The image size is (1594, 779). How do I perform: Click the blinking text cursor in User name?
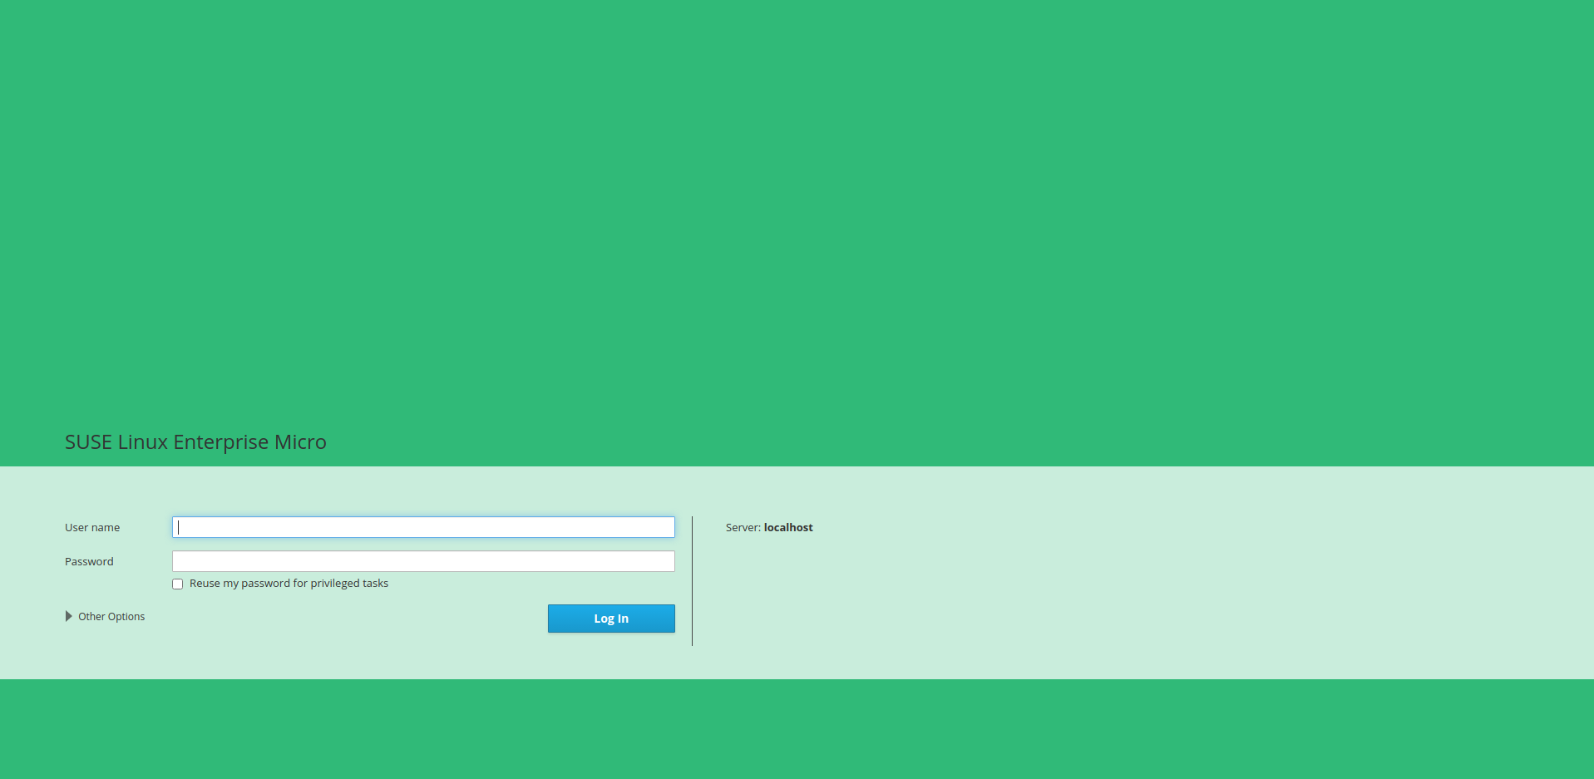click(x=179, y=527)
